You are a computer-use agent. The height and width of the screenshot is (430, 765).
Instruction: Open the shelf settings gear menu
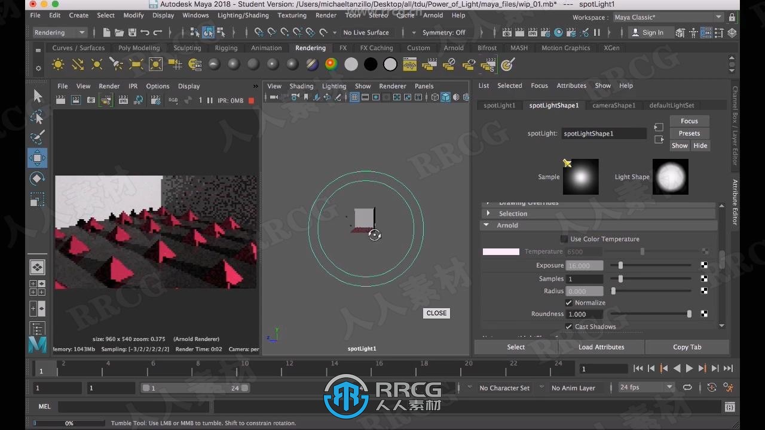[38, 68]
